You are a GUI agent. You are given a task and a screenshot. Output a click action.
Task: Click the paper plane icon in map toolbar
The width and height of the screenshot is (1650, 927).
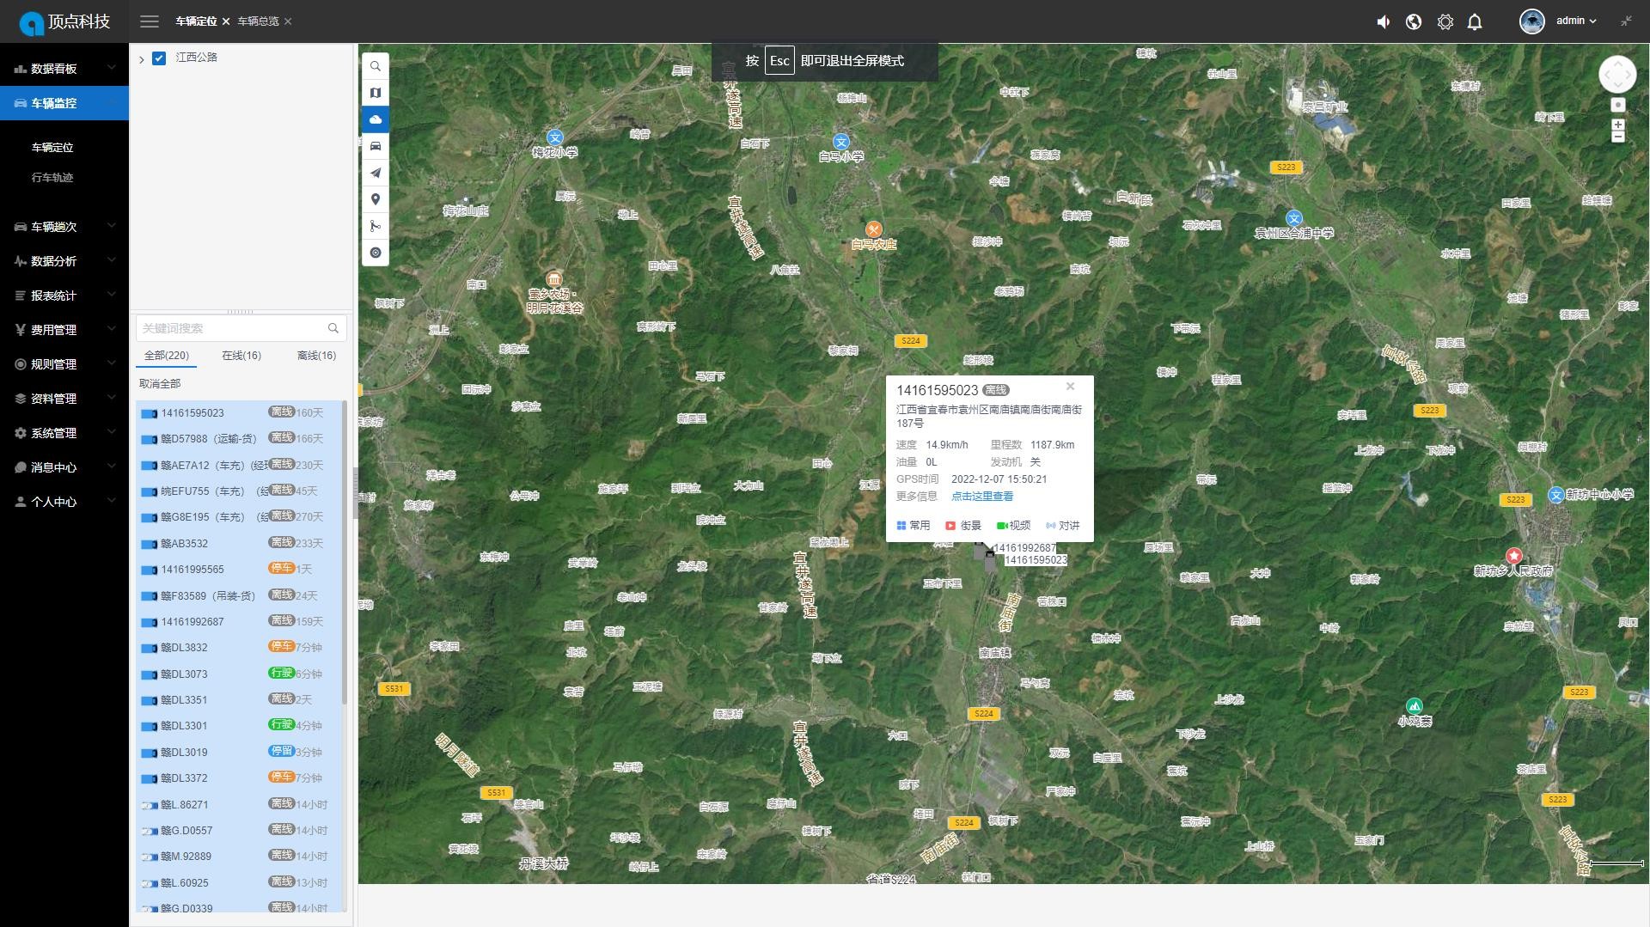pyautogui.click(x=376, y=173)
